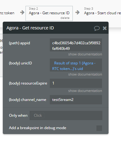
Task: Close the Agora - Get resource ID dialog
Action: (x=105, y=28)
